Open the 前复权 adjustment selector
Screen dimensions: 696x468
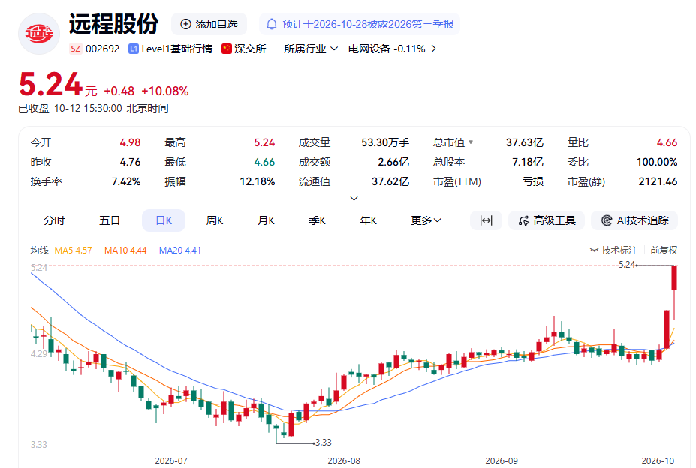[664, 250]
